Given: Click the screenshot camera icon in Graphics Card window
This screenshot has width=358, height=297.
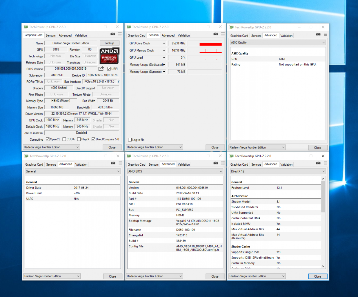Looking at the screenshot, I should pyautogui.click(x=112, y=34).
